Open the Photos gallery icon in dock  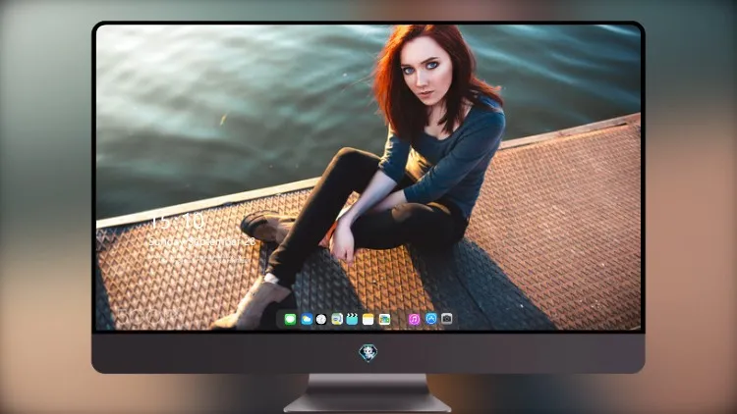(x=384, y=319)
